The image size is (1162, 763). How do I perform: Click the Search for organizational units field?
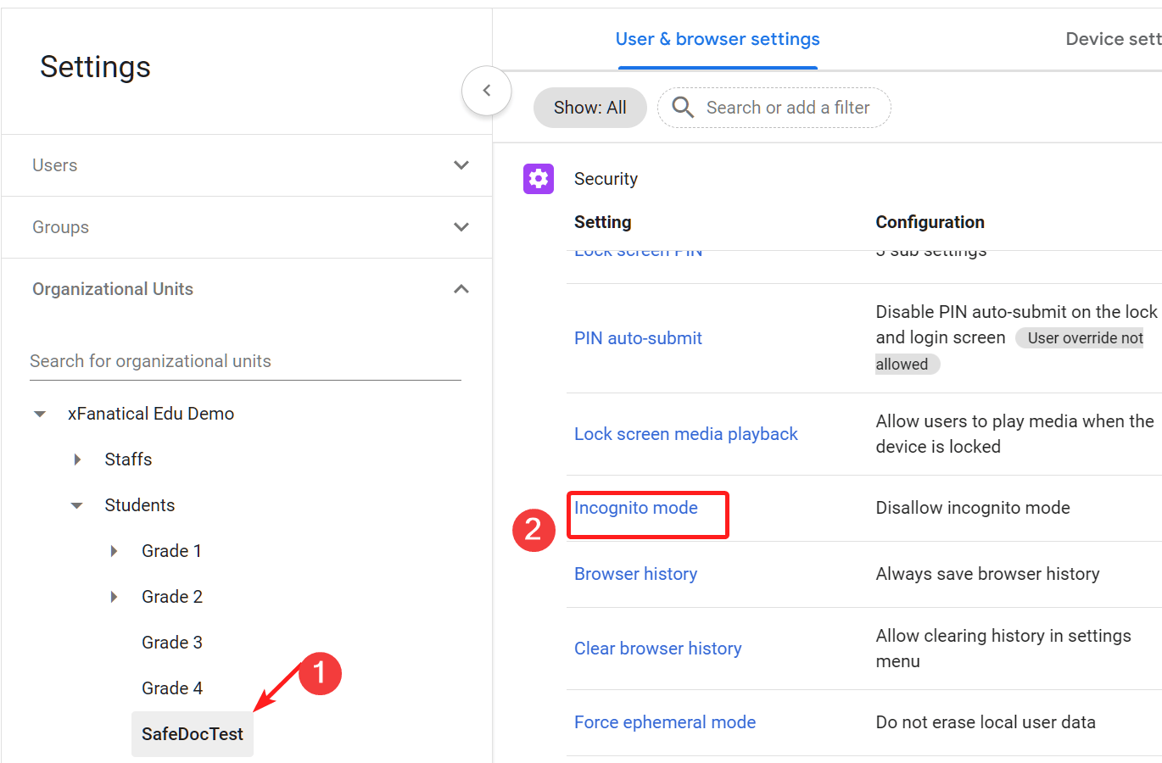coord(245,361)
